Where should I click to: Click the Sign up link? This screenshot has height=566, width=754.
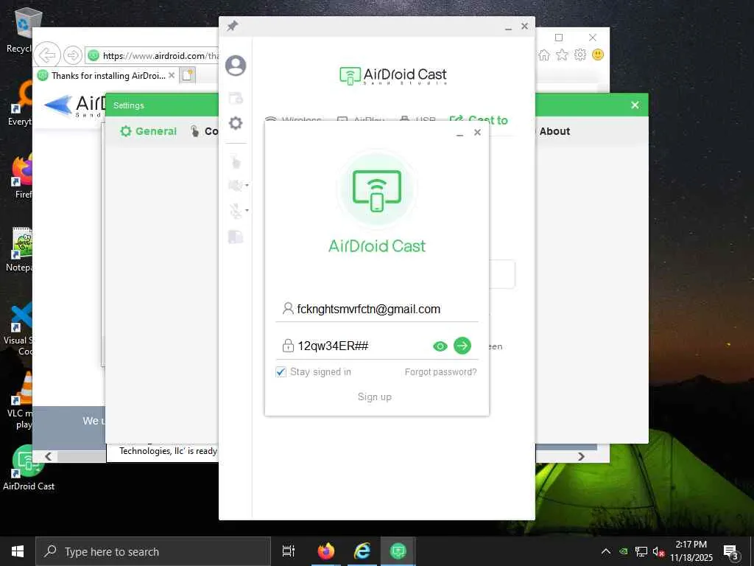(375, 396)
